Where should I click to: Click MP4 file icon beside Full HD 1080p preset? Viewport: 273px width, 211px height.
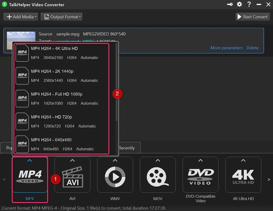(22, 99)
